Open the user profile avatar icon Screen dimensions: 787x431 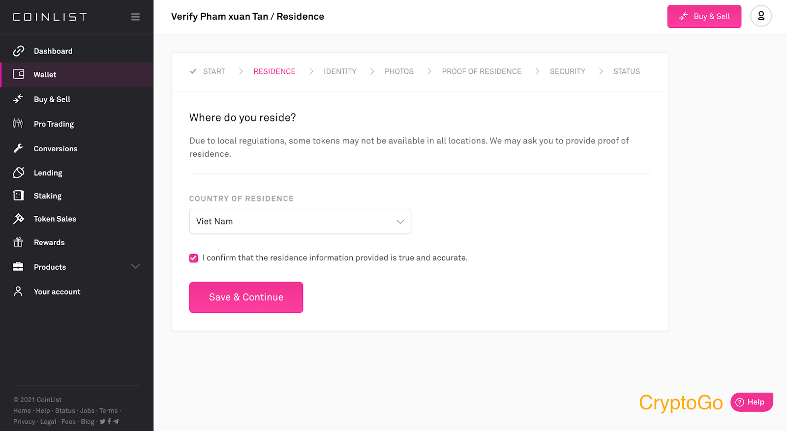click(x=761, y=16)
